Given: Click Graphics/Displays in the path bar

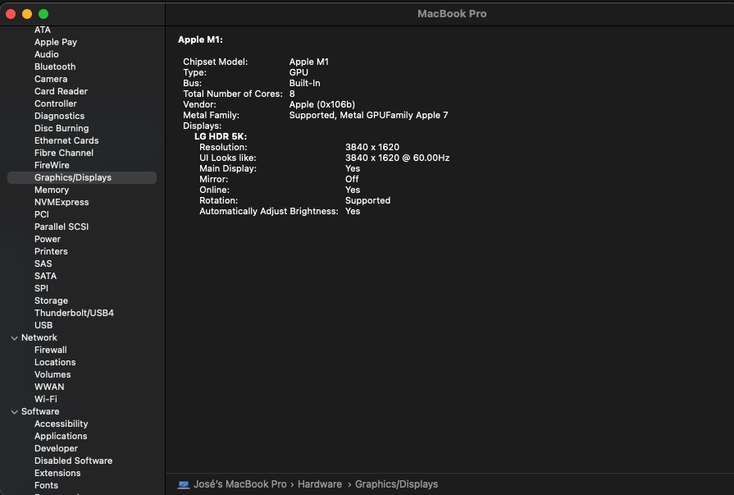Looking at the screenshot, I should [x=396, y=484].
